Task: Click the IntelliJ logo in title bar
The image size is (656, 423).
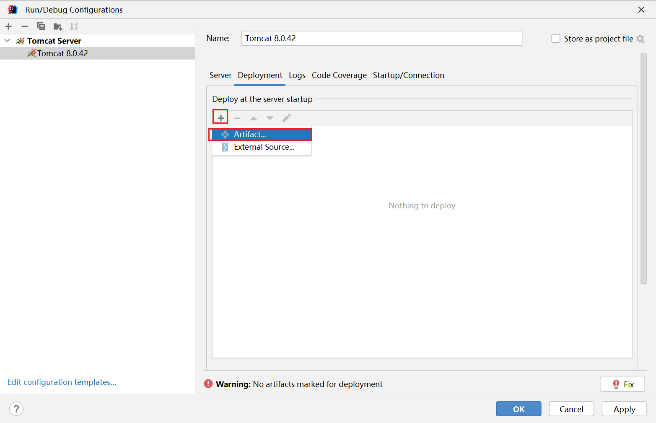Action: pyautogui.click(x=13, y=9)
